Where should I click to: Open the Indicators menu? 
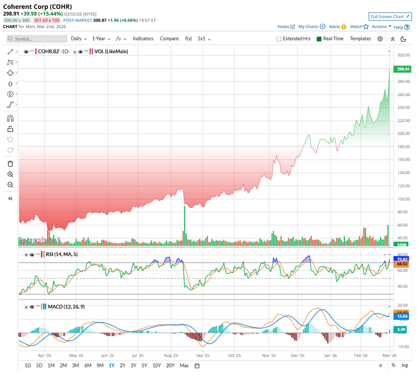pos(143,39)
